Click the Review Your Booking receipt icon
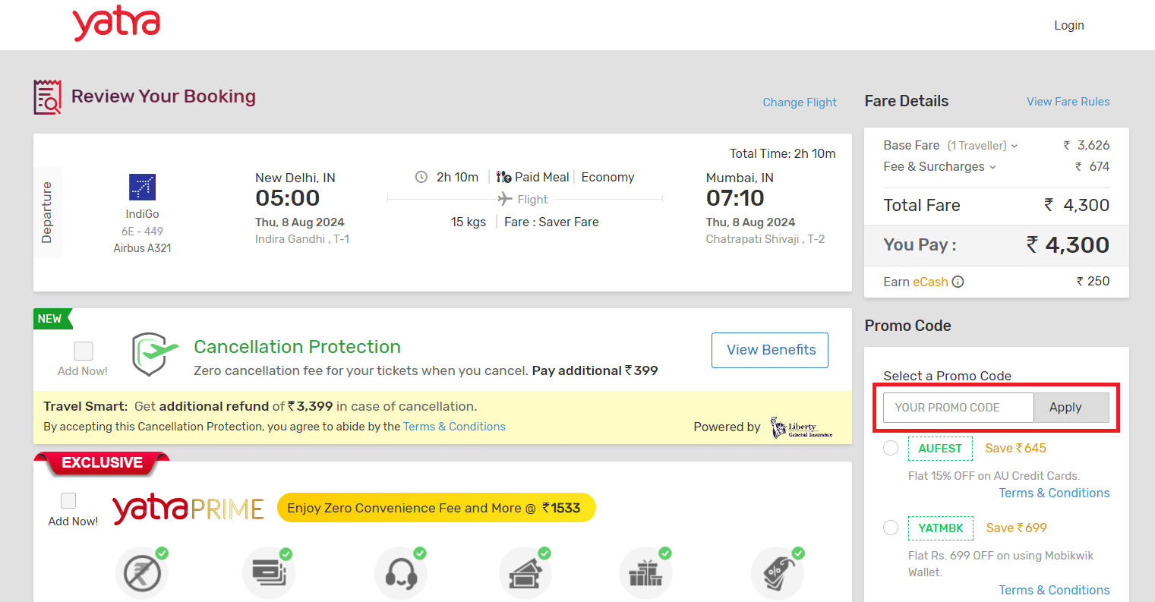 (46, 96)
